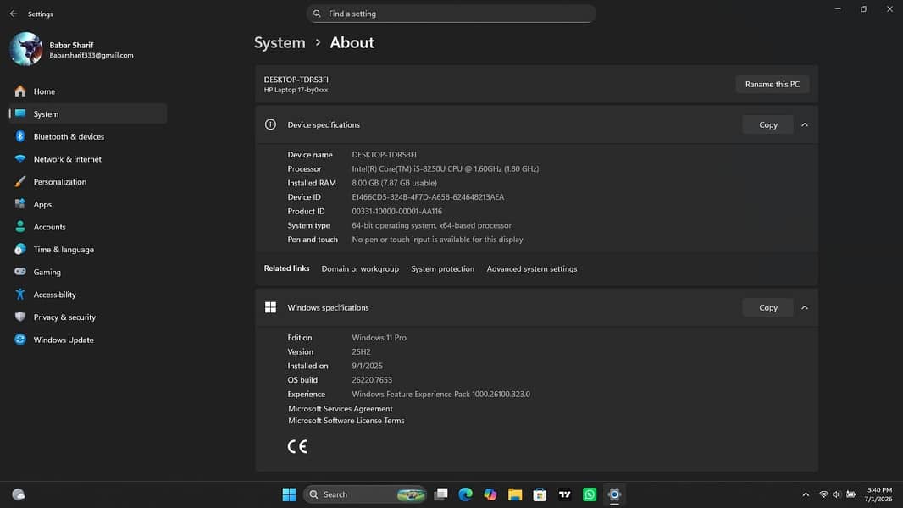This screenshot has width=903, height=508.
Task: Click System in the breadcrumb
Action: tap(280, 42)
